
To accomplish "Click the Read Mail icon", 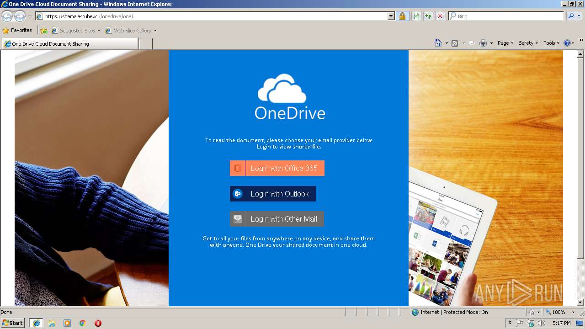I will 472,43.
